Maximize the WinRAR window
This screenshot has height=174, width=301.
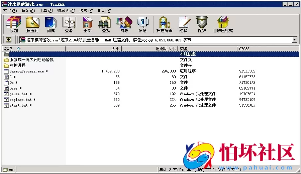(x=291, y=4)
